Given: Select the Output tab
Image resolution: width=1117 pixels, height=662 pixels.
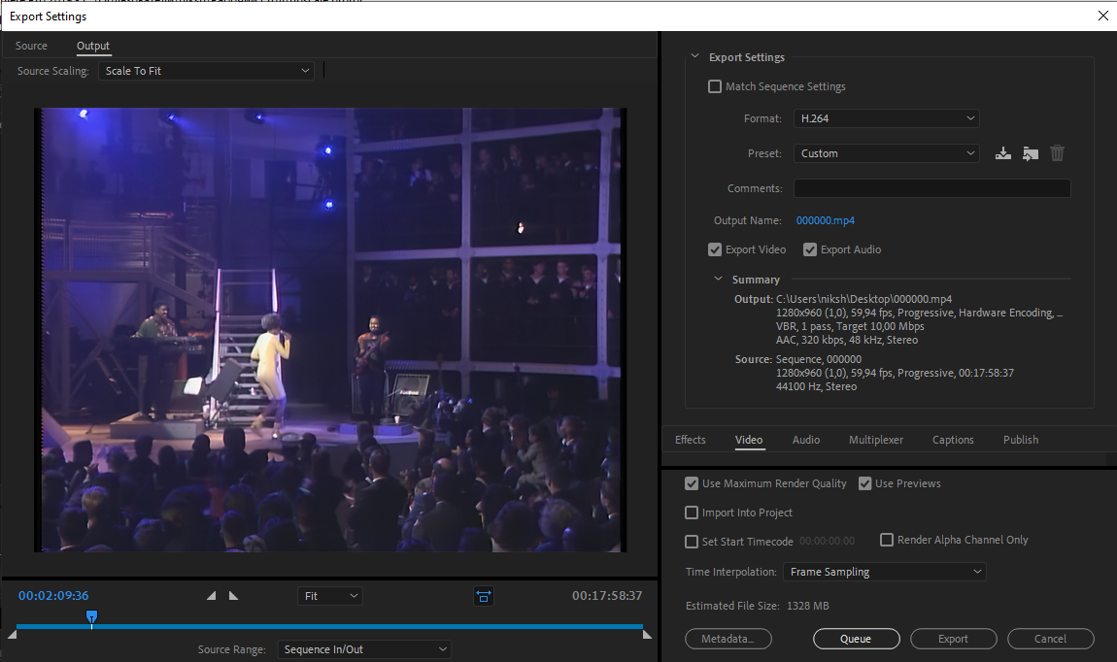Looking at the screenshot, I should click(x=93, y=46).
